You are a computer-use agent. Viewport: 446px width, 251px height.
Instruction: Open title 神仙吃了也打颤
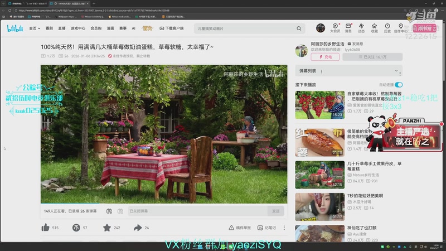(362, 228)
